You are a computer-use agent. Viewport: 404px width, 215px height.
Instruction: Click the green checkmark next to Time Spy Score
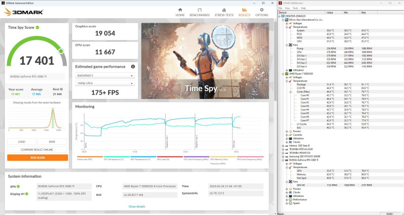[37, 27]
